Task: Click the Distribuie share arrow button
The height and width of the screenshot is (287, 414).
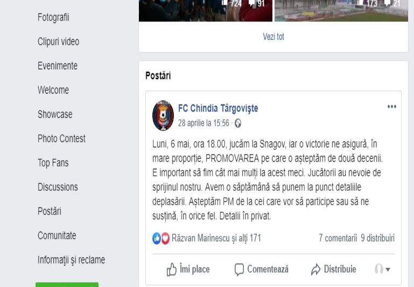Action: [333, 269]
